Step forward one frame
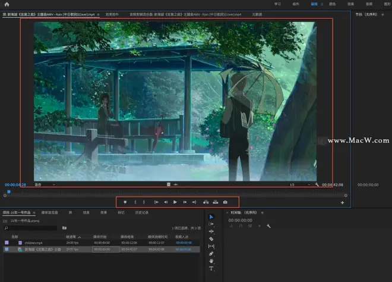Viewport: 392px width, 282px height. [x=185, y=202]
